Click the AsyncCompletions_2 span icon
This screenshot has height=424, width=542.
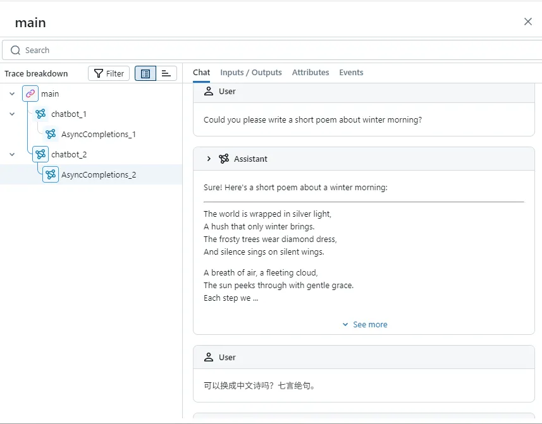point(51,174)
